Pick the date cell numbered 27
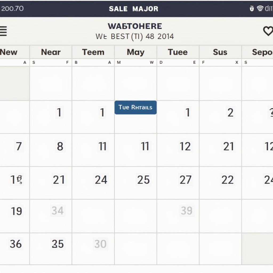 click(x=186, y=180)
